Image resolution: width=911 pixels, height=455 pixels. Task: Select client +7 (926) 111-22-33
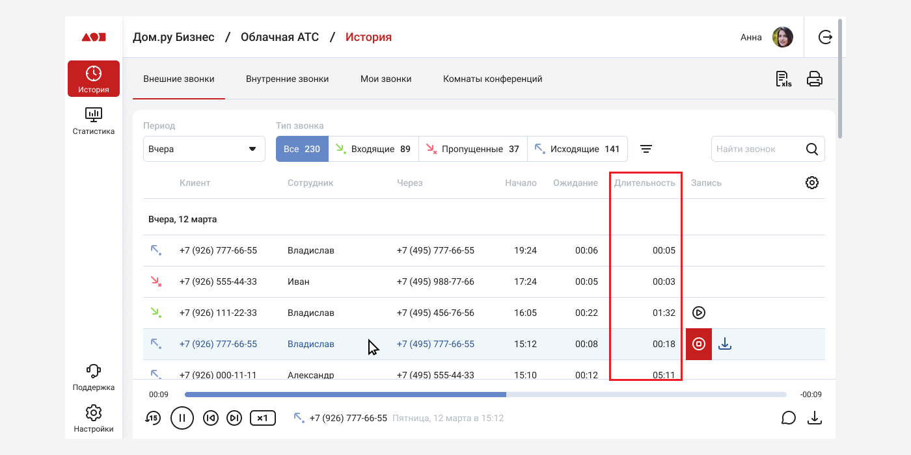(x=218, y=313)
